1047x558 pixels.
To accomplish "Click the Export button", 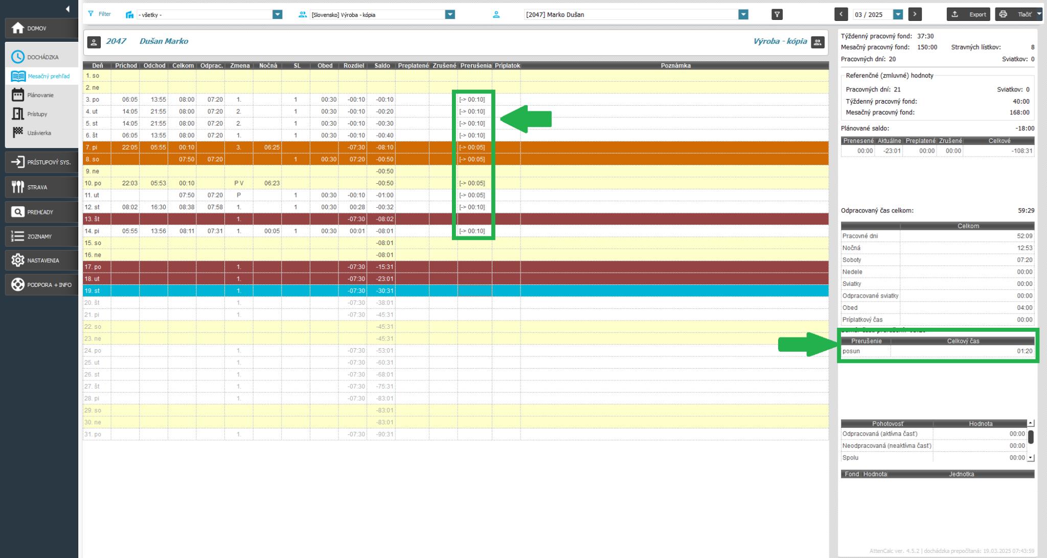I will point(968,14).
